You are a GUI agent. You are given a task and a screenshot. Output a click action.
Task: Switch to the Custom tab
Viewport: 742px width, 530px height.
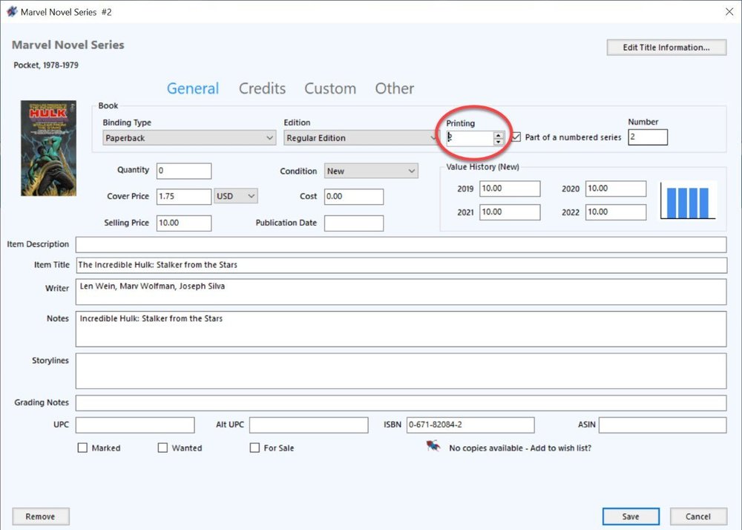tap(330, 88)
